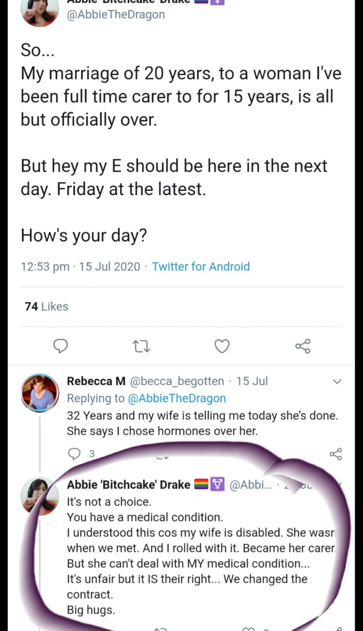363x631 pixels.
Task: Share Rebecca M's reply tweet
Action: [x=336, y=454]
